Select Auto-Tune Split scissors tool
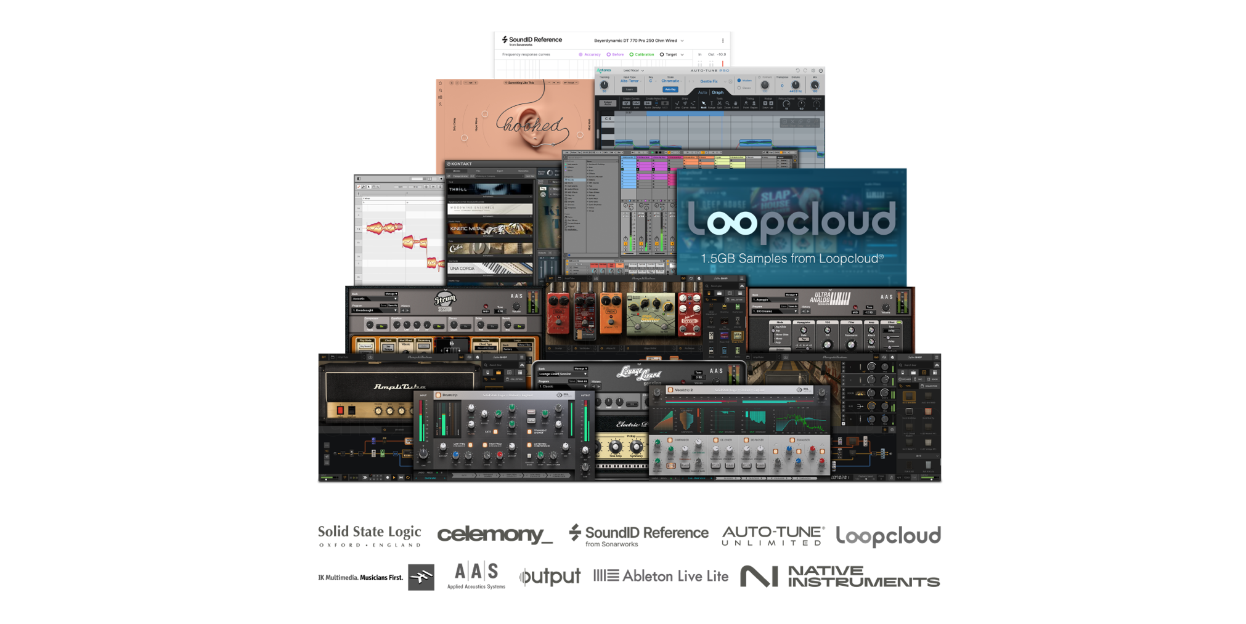1246x624 pixels. [719, 103]
